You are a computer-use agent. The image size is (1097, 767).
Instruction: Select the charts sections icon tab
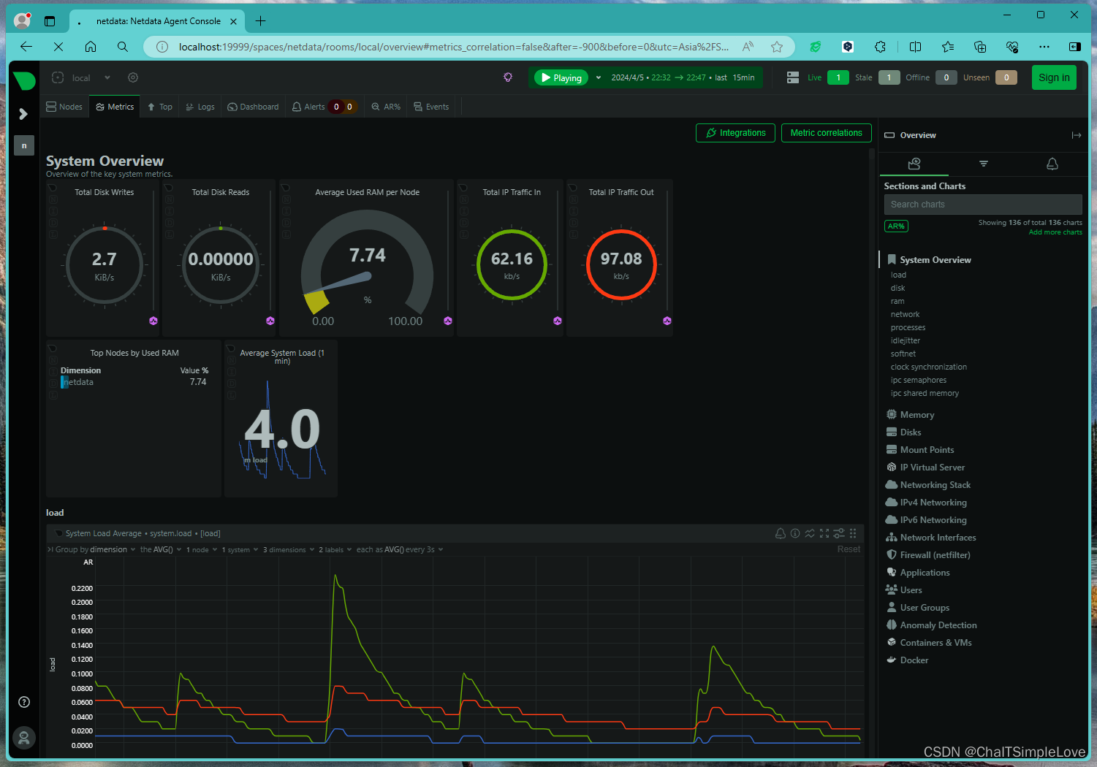pos(914,164)
